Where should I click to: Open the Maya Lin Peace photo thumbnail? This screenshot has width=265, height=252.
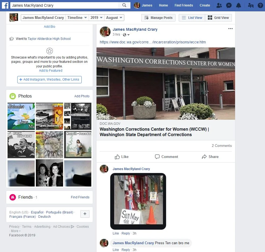[x=78, y=145]
